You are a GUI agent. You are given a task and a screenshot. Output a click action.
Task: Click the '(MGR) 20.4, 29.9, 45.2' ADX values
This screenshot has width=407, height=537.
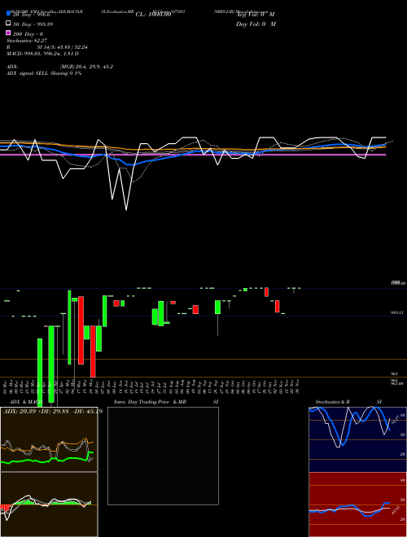86,67
